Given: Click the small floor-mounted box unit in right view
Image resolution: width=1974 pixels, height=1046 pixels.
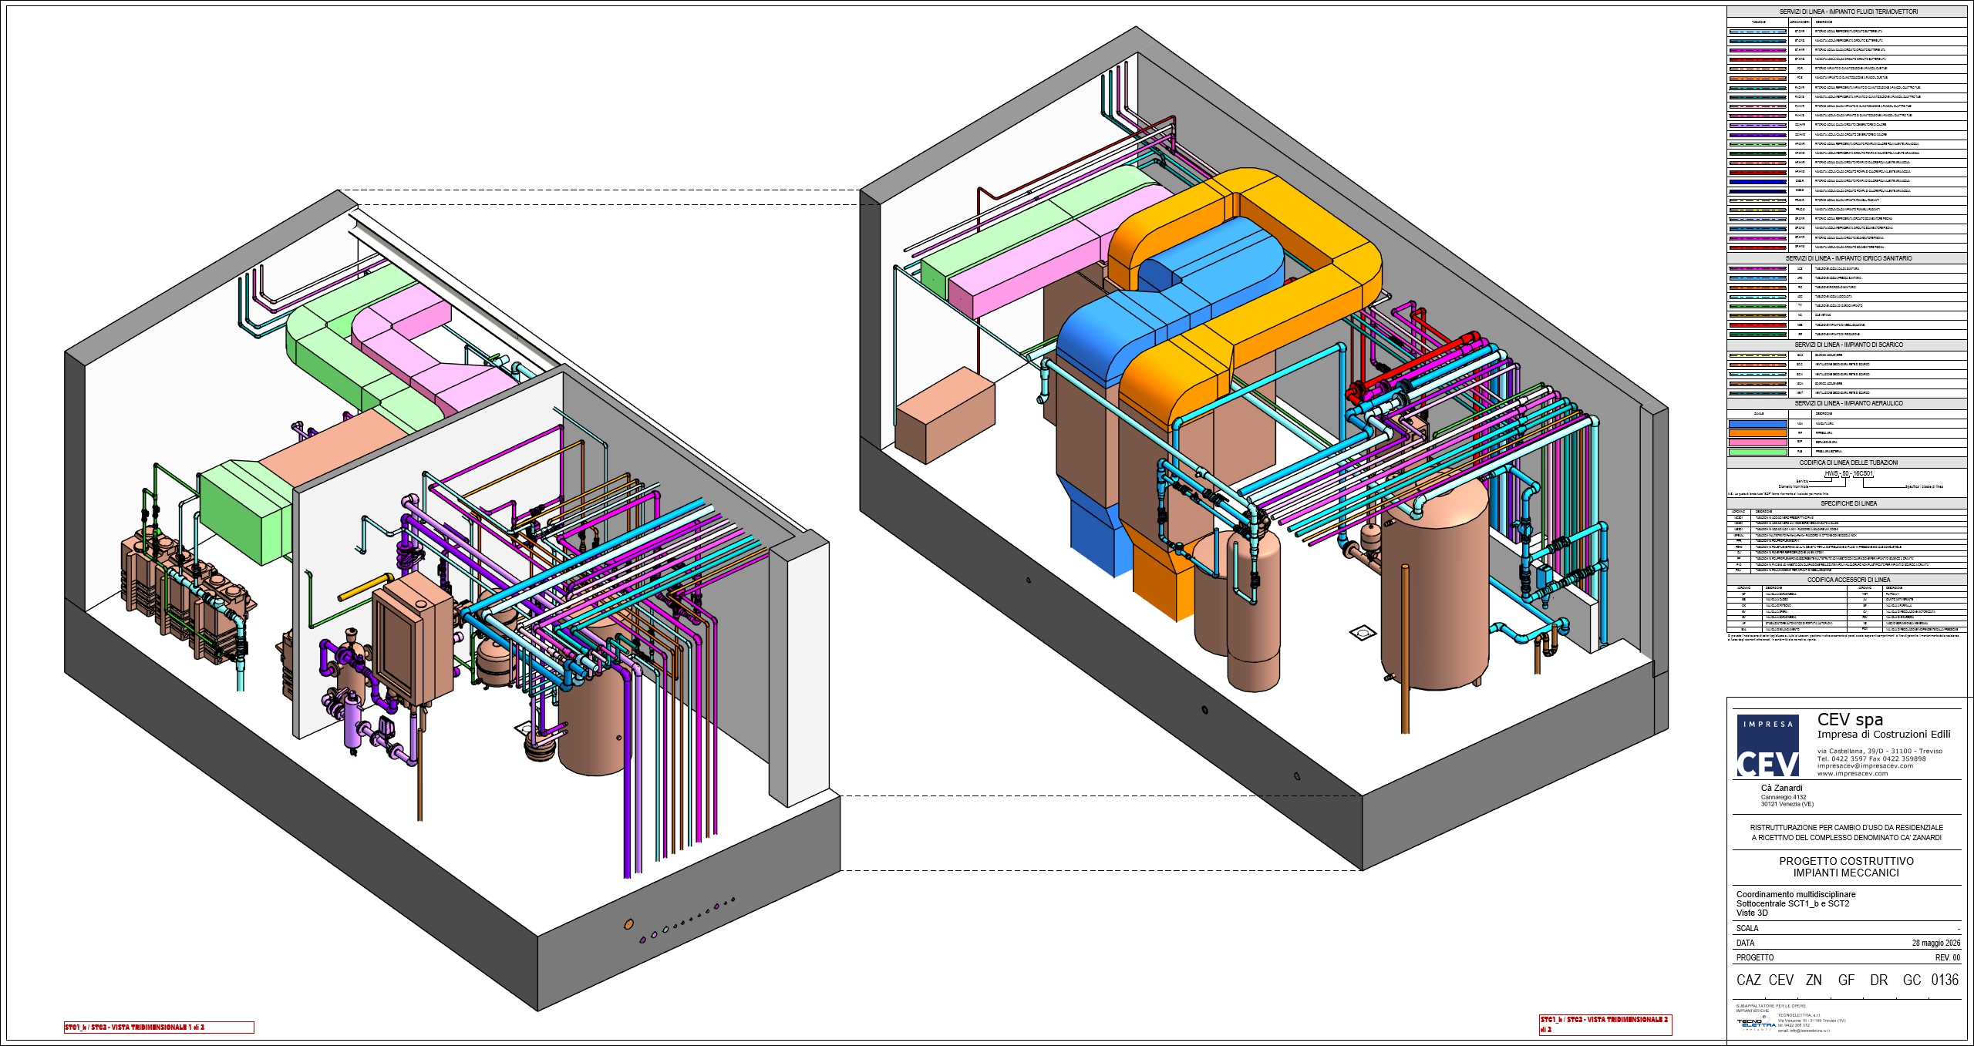Looking at the screenshot, I should [945, 416].
